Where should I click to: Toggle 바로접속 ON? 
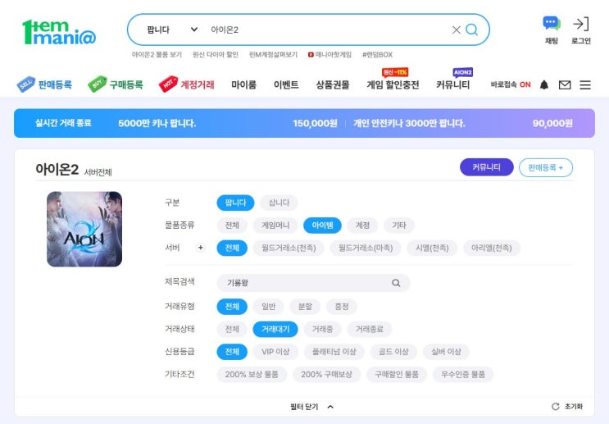coord(511,84)
